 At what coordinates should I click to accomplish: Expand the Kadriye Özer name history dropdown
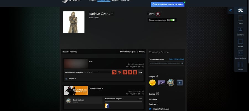tap(109, 14)
